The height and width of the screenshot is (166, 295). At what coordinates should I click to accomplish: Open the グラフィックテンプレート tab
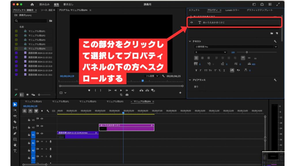tap(260, 10)
